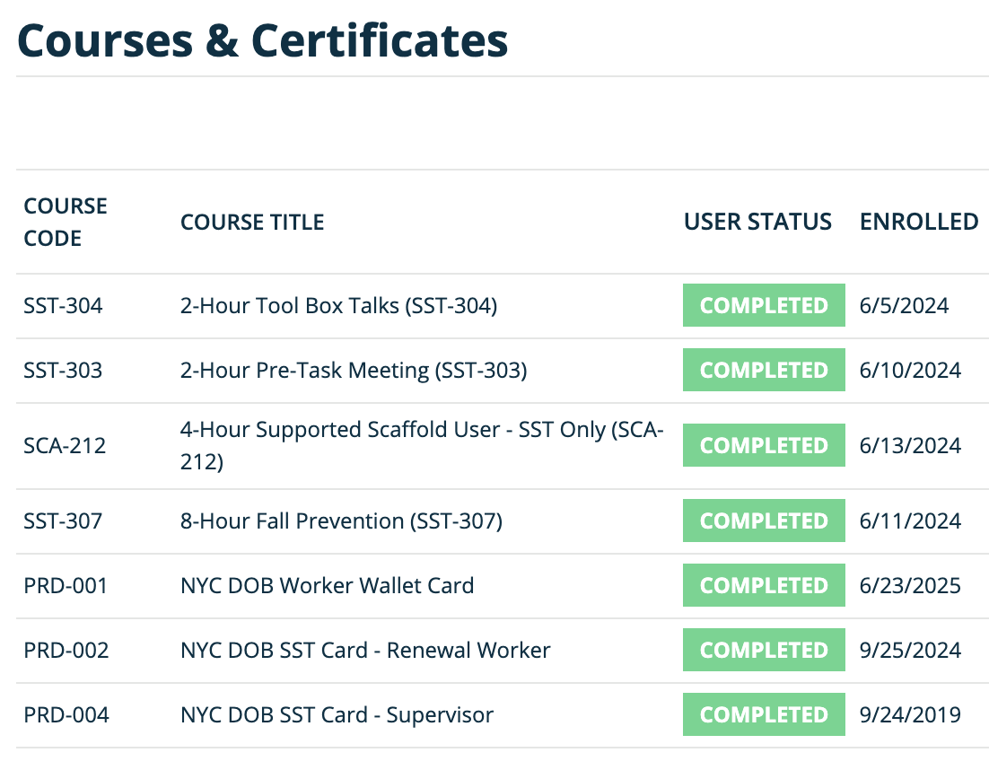The height and width of the screenshot is (770, 989).
Task: Select NYC DOB SST Card Supervisor title
Action: (x=337, y=715)
